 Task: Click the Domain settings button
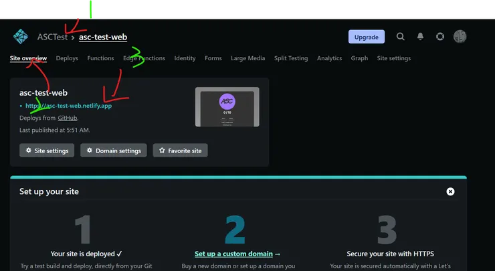[114, 151]
